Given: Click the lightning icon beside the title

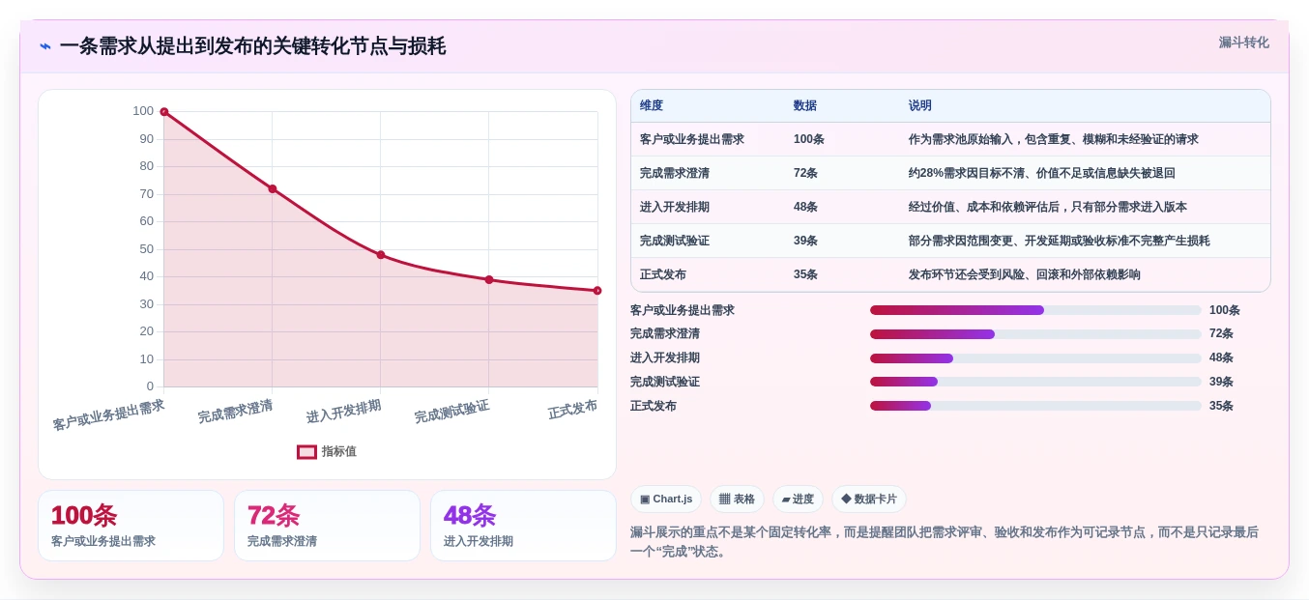Looking at the screenshot, I should 45,46.
